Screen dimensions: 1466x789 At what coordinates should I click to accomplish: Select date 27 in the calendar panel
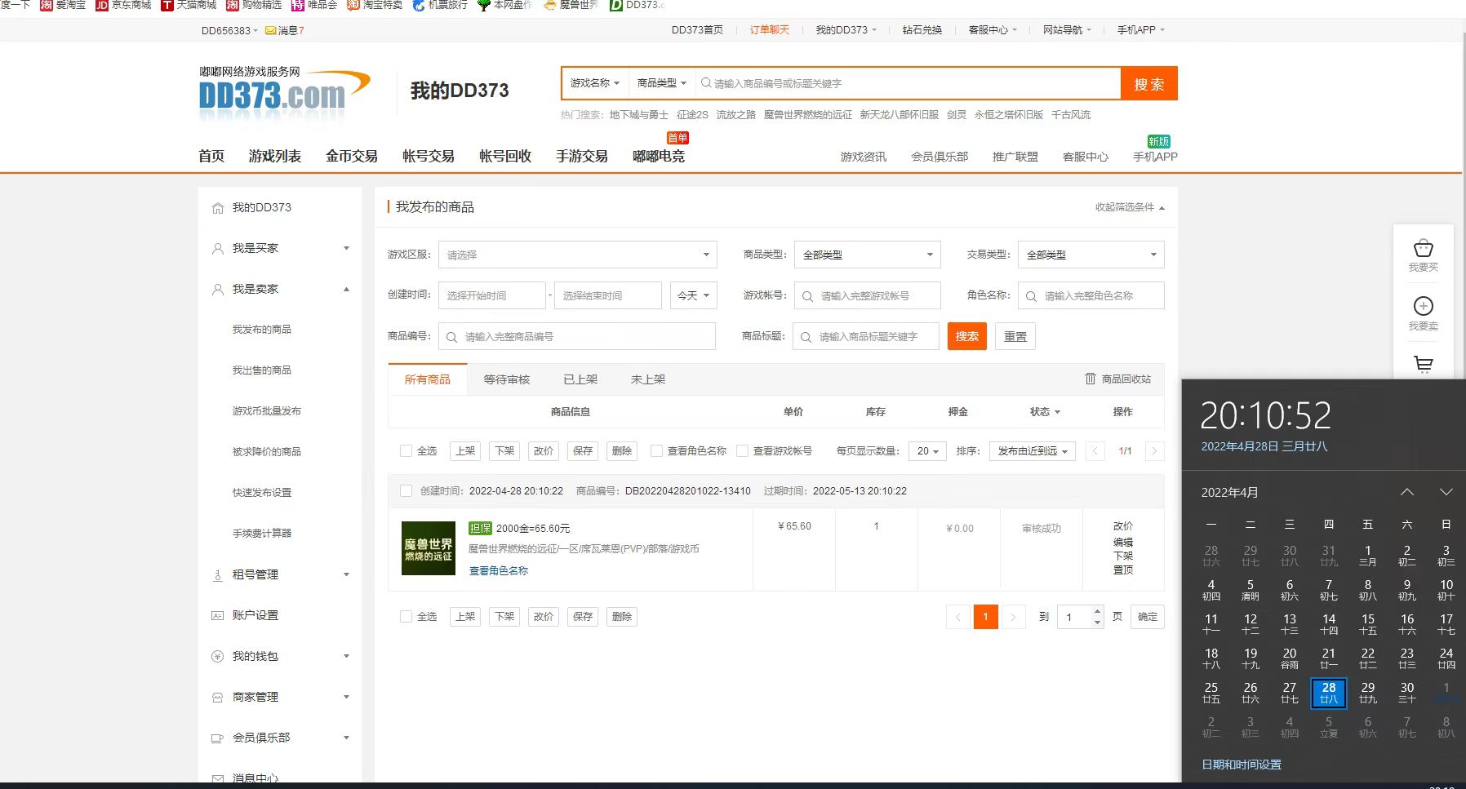click(1288, 692)
